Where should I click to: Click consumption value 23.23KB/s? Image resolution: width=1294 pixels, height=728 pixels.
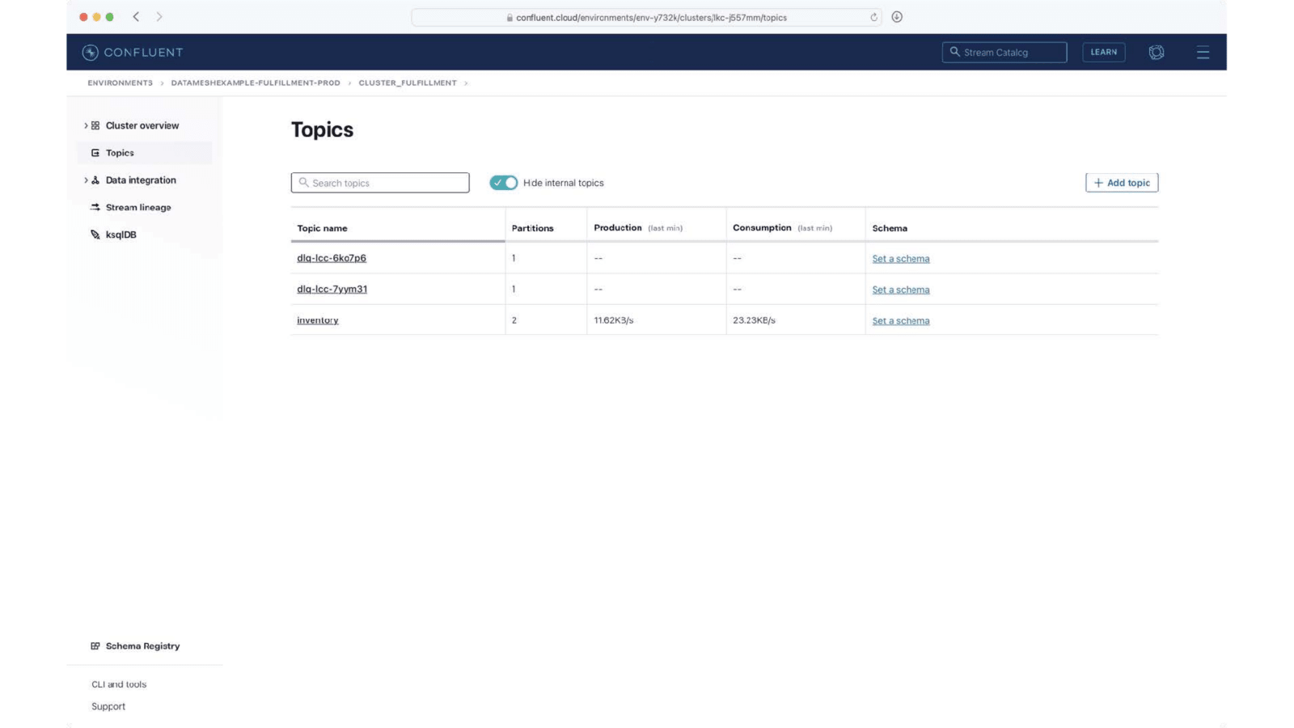click(x=754, y=320)
